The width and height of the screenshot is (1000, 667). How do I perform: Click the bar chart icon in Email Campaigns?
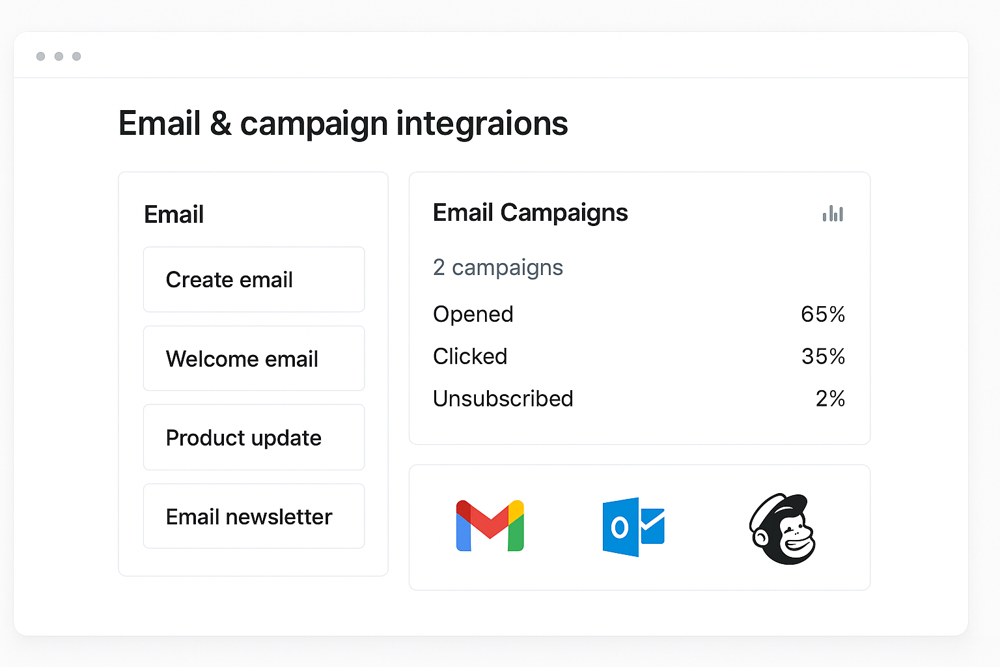pyautogui.click(x=833, y=214)
